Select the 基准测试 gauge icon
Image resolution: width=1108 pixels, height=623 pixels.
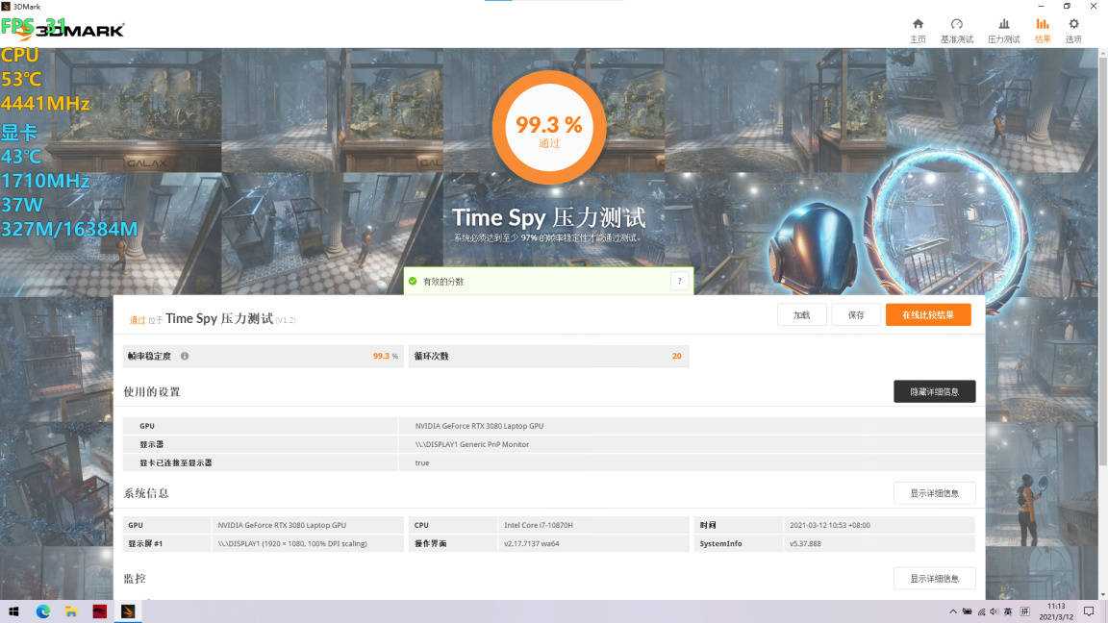tap(957, 28)
